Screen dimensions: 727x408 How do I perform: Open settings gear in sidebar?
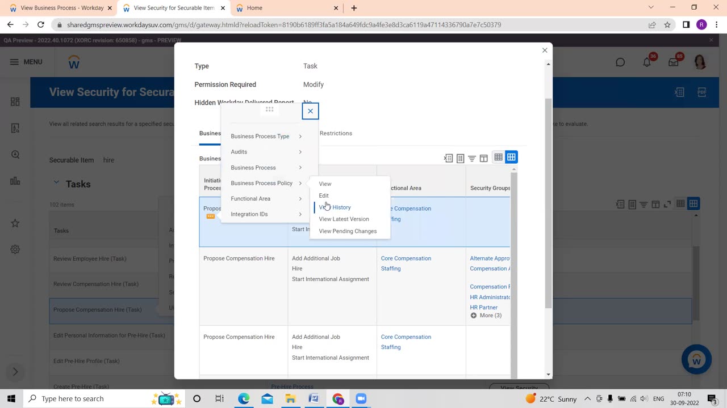point(15,249)
